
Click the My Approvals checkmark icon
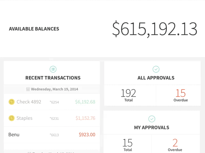pos(152,119)
